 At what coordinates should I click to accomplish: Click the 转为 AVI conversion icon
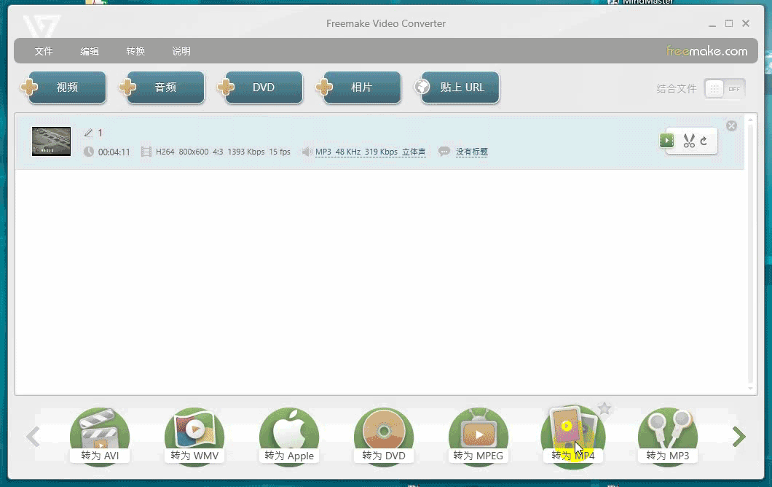[100, 435]
